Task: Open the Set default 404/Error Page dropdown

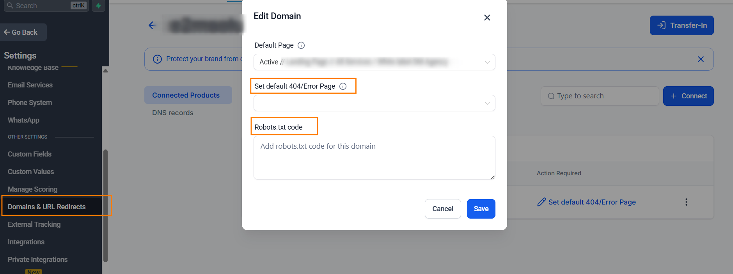Action: pyautogui.click(x=374, y=103)
